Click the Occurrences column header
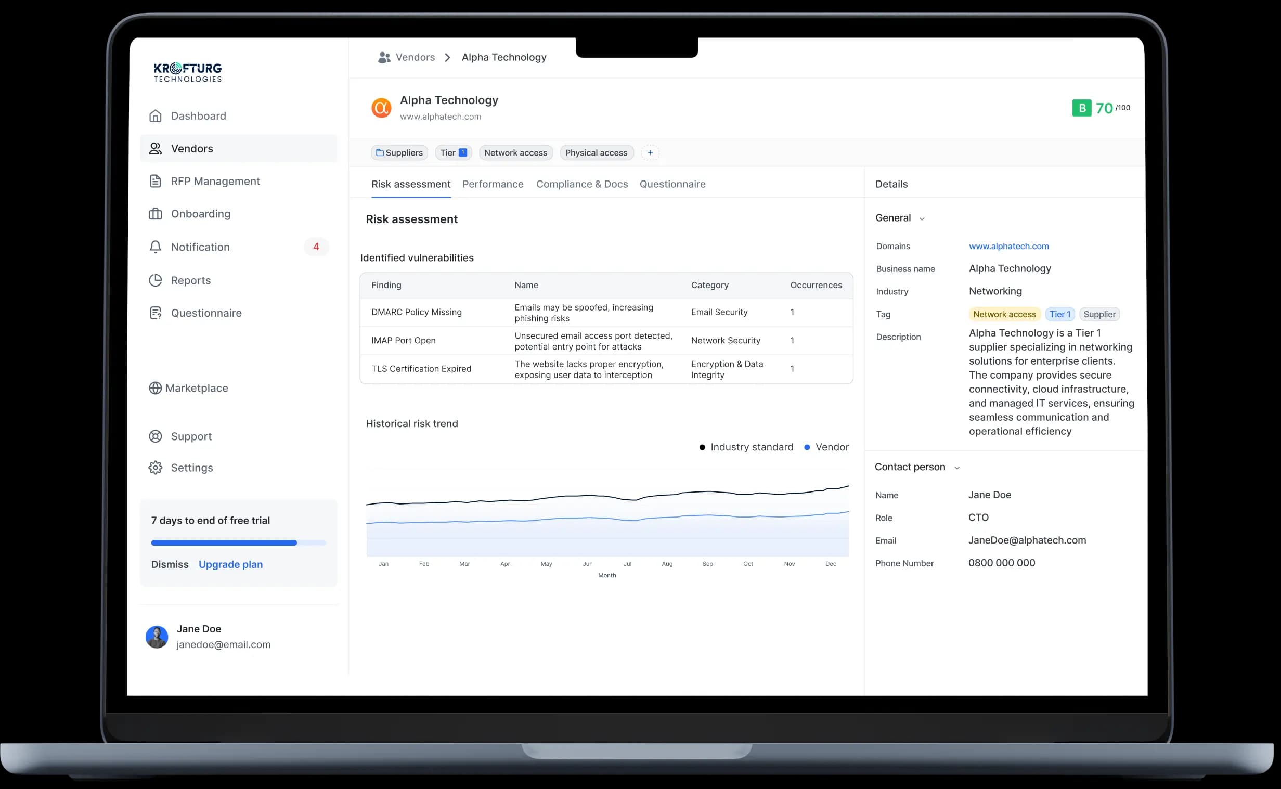 point(816,286)
